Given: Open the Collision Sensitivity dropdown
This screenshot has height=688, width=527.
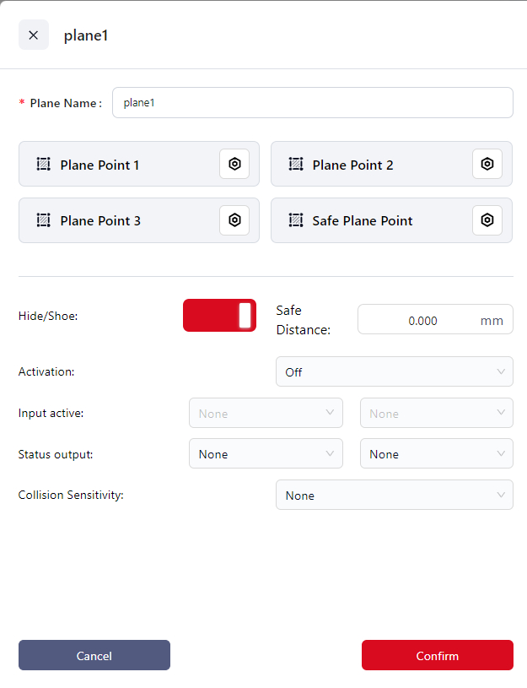Looking at the screenshot, I should [x=394, y=496].
